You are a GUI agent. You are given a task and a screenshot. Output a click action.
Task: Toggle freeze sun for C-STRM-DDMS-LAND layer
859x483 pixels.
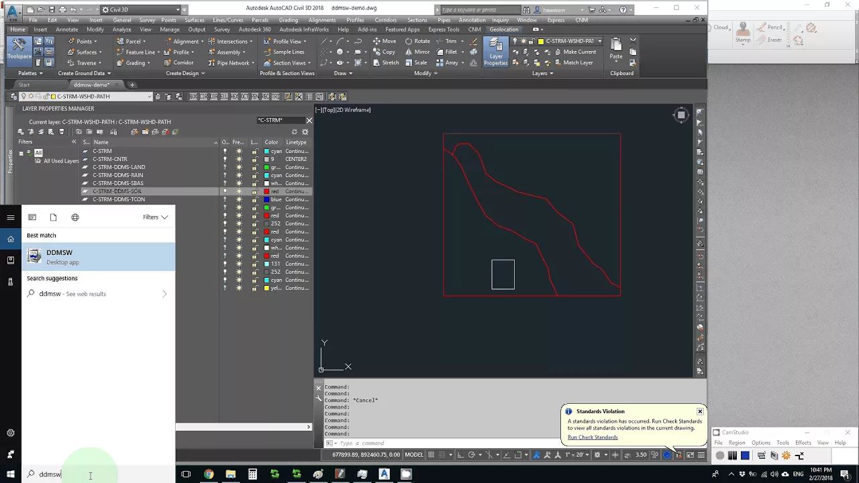tap(239, 167)
